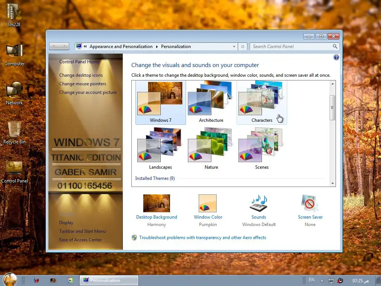This screenshot has height=286, width=381.
Task: Click the address bar refresh button
Action: click(x=243, y=47)
